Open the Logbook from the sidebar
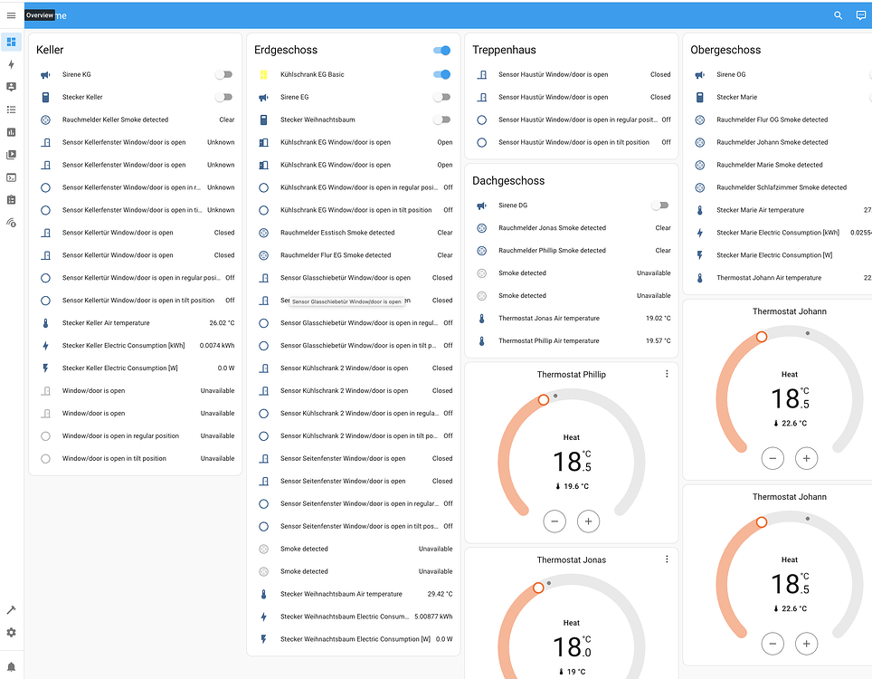872x679 pixels. [x=12, y=109]
